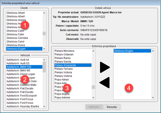Select Ghebosu Eugen in the right-hand owner box

click(124, 50)
